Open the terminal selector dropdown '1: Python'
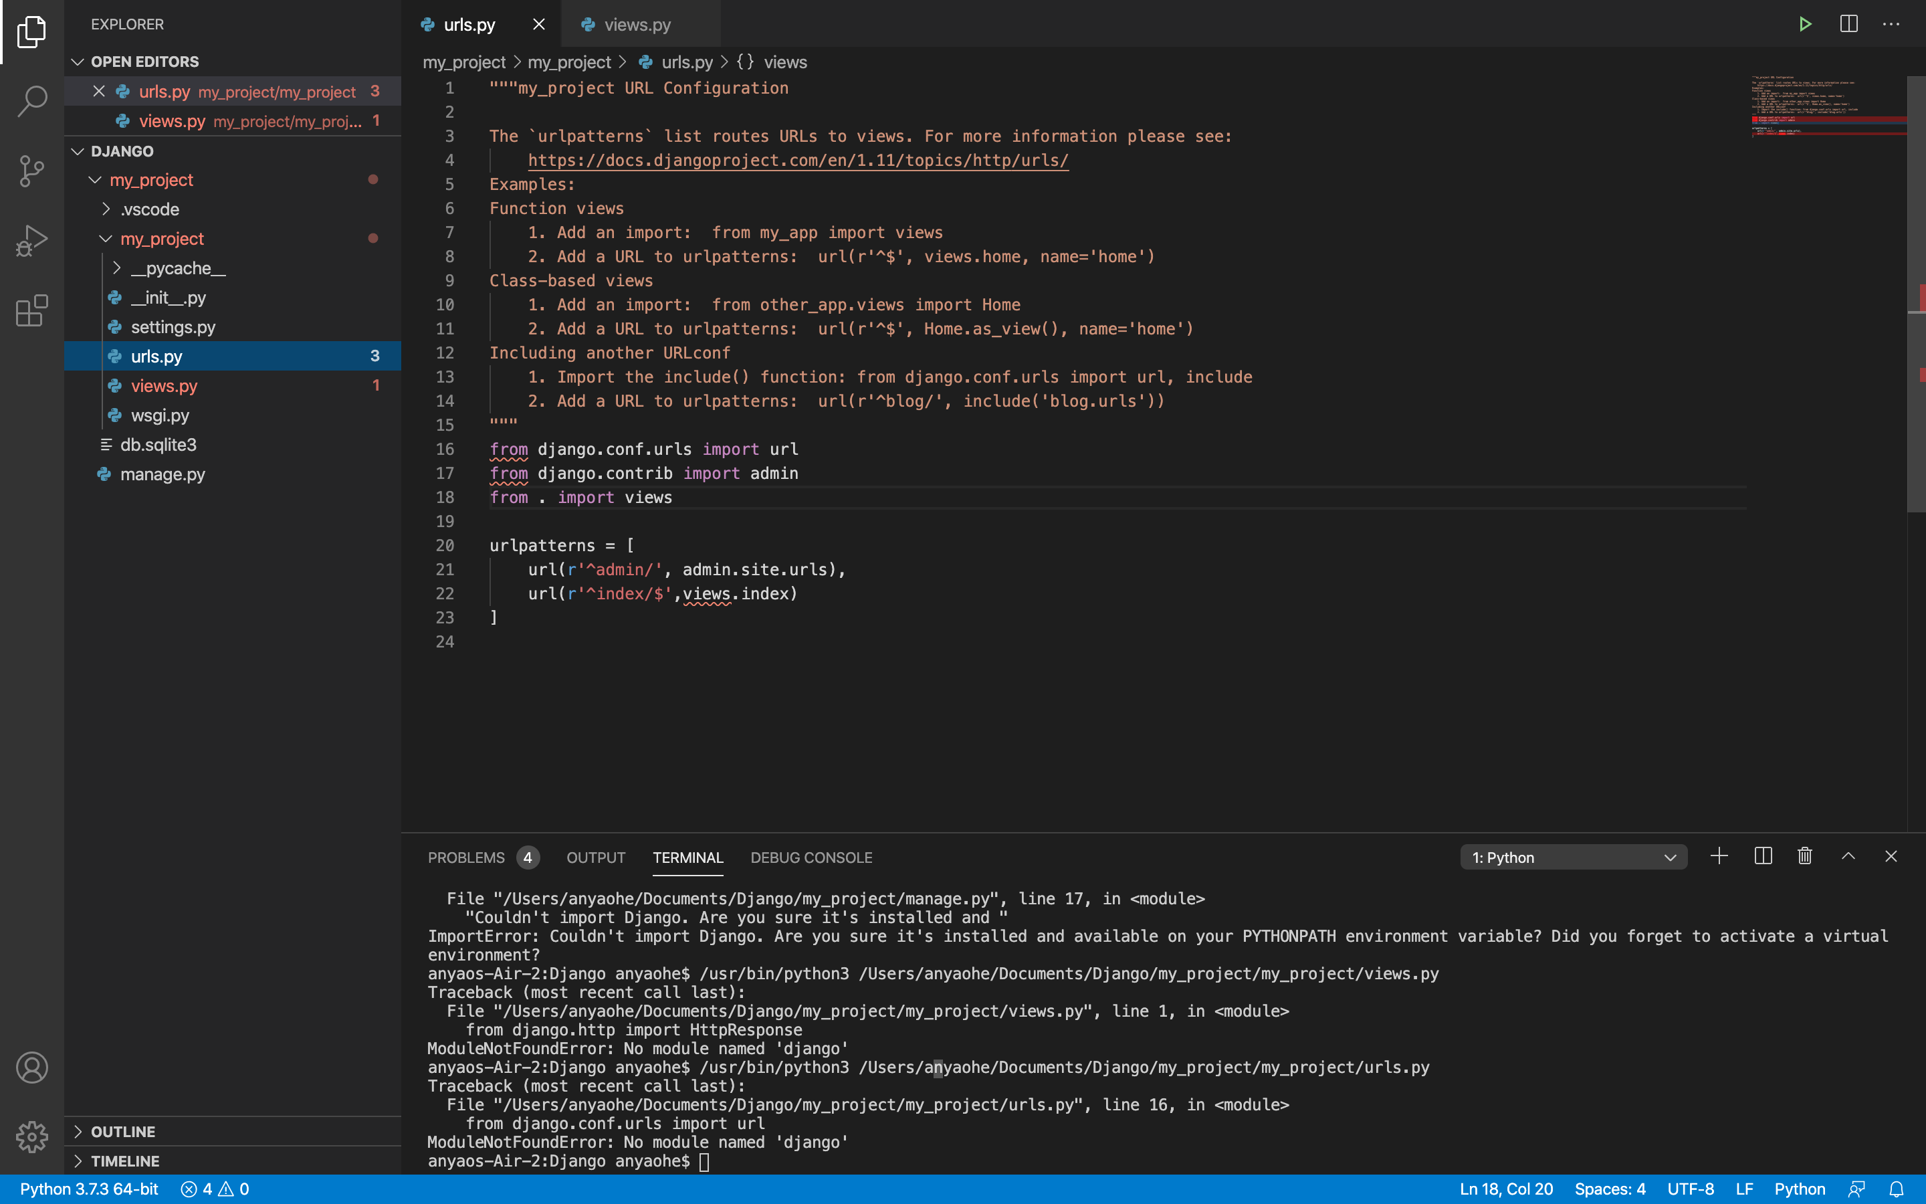This screenshot has width=1926, height=1204. pyautogui.click(x=1574, y=858)
